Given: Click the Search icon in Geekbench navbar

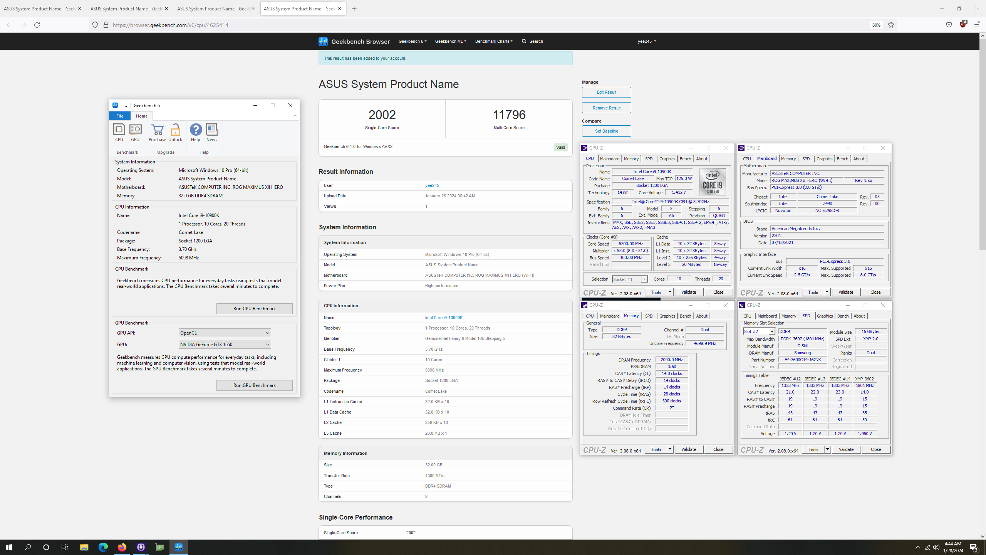Looking at the screenshot, I should point(524,41).
